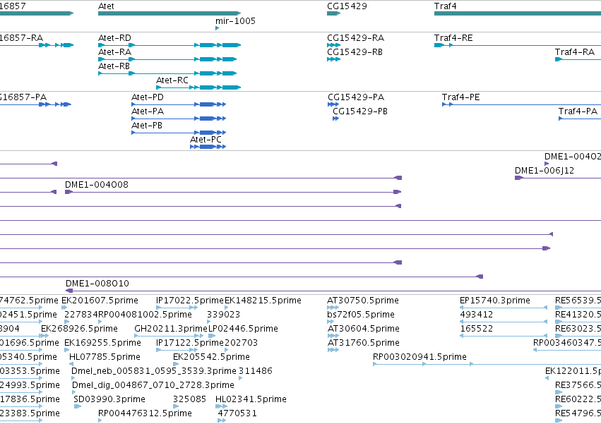
Task: Select EST EK148215.5prime
Action: click(226, 308)
